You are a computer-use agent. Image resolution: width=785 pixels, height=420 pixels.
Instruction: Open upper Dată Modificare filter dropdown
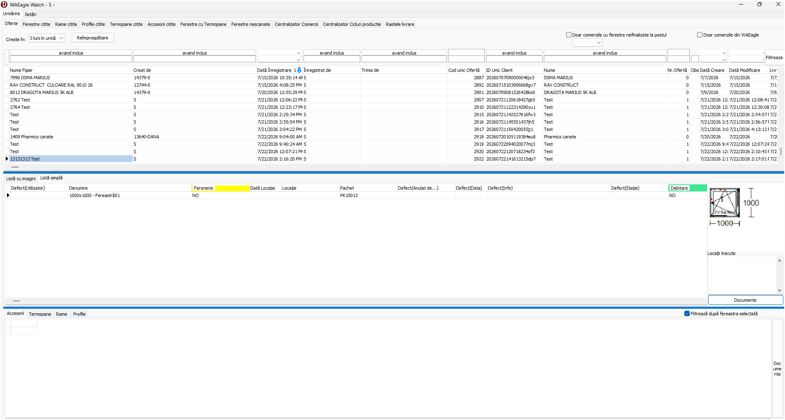(x=764, y=53)
